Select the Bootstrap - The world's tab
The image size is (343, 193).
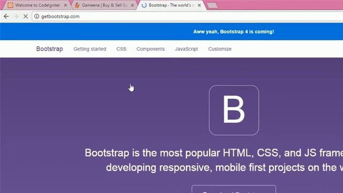[171, 5]
